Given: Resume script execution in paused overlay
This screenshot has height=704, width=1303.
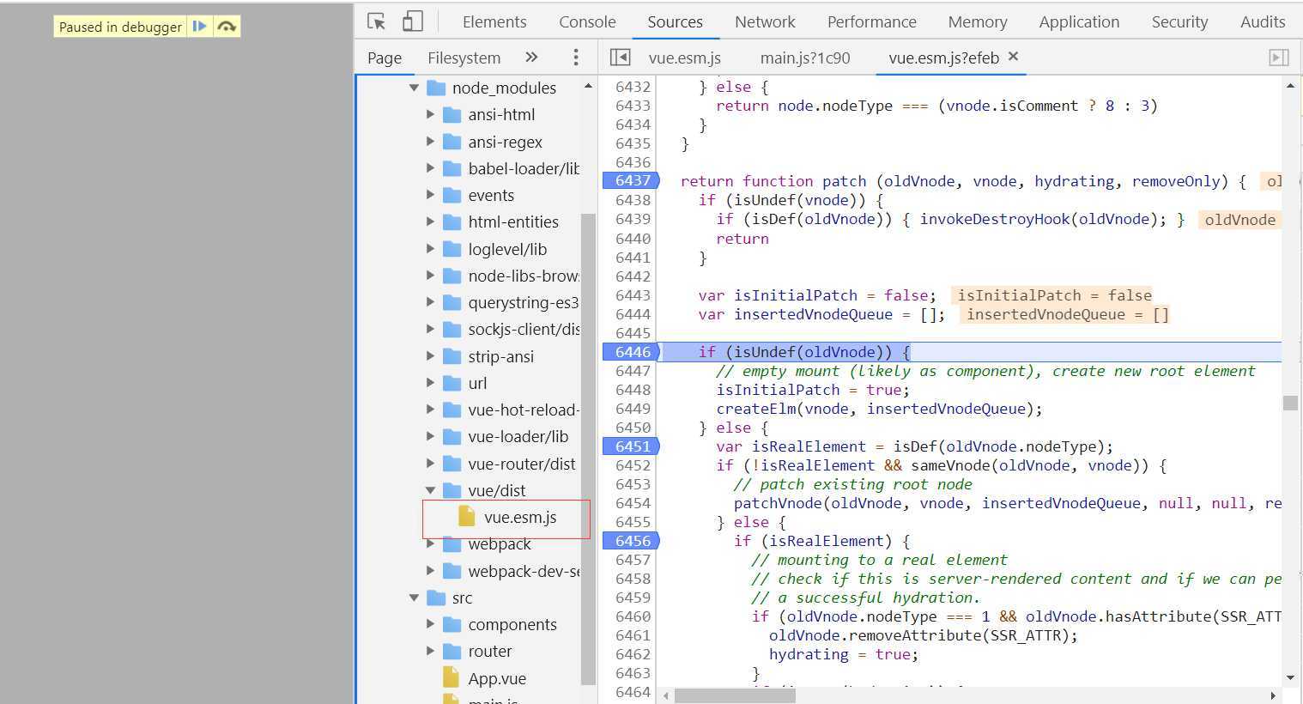Looking at the screenshot, I should click(x=199, y=27).
